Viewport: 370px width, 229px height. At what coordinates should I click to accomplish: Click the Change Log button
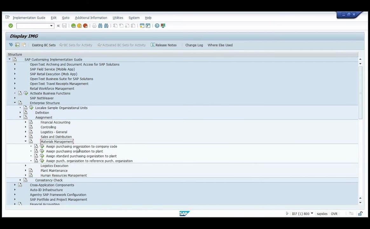(x=194, y=45)
